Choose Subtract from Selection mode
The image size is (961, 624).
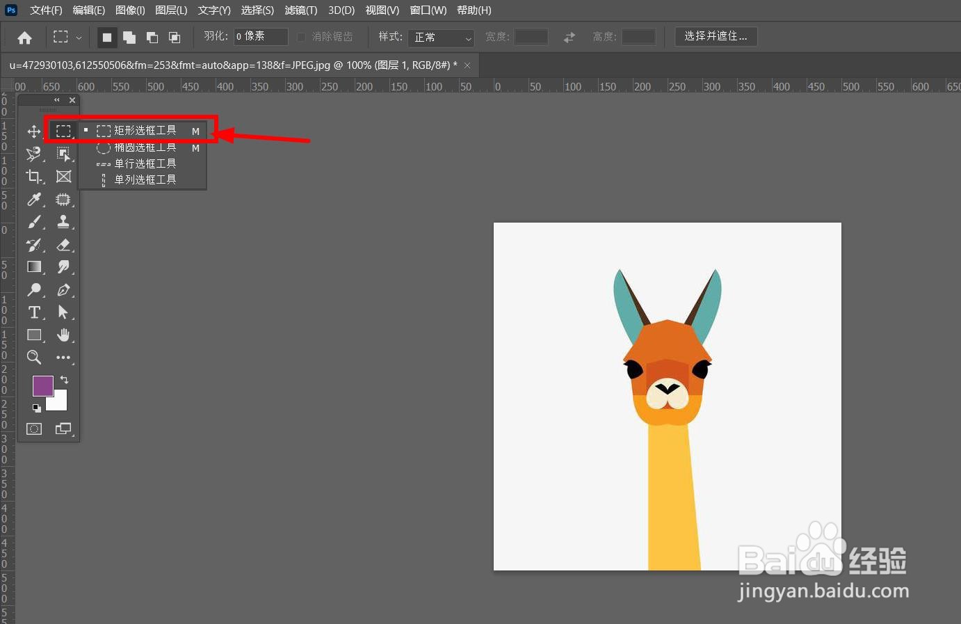[152, 38]
